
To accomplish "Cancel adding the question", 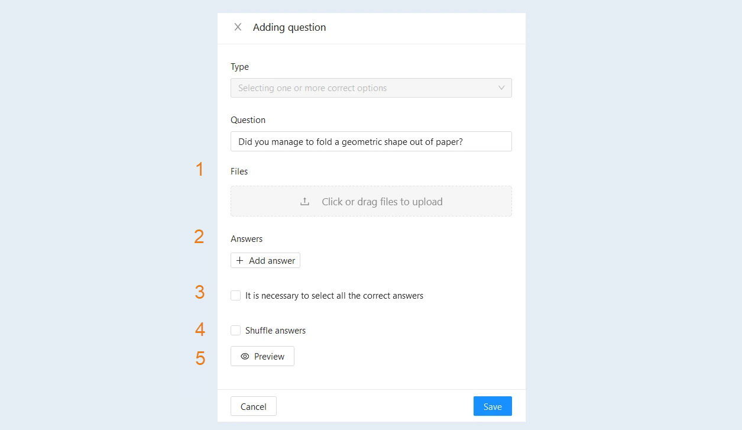I will [x=254, y=406].
